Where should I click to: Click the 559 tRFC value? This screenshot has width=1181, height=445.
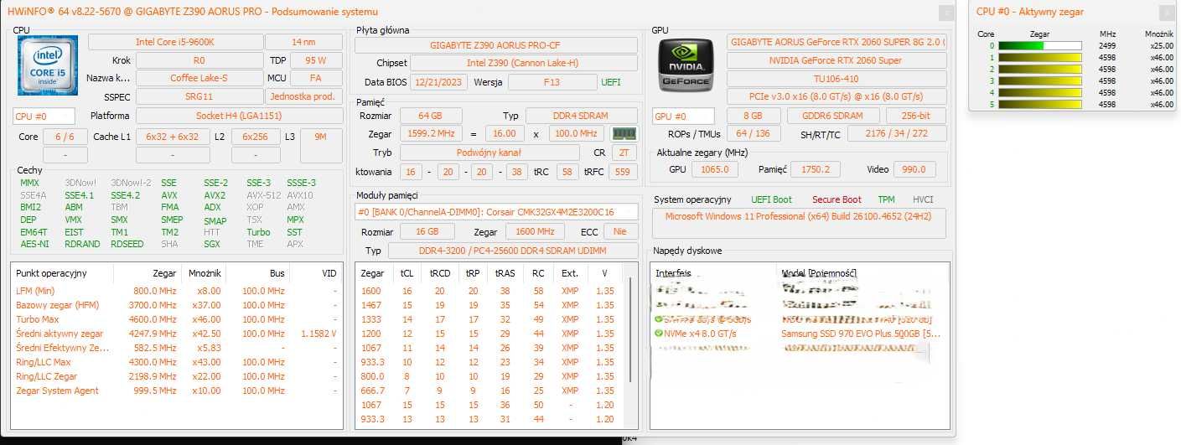622,171
